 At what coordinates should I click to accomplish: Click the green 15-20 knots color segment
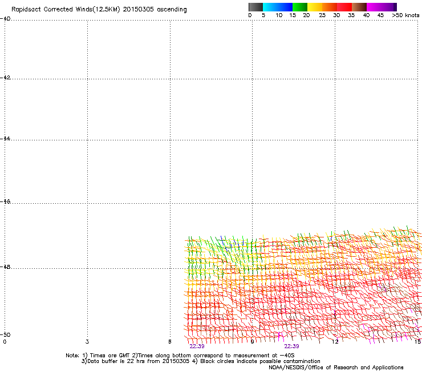point(300,7)
